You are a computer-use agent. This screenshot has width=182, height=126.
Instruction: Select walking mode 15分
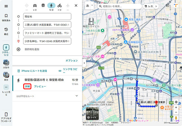point(51,6)
